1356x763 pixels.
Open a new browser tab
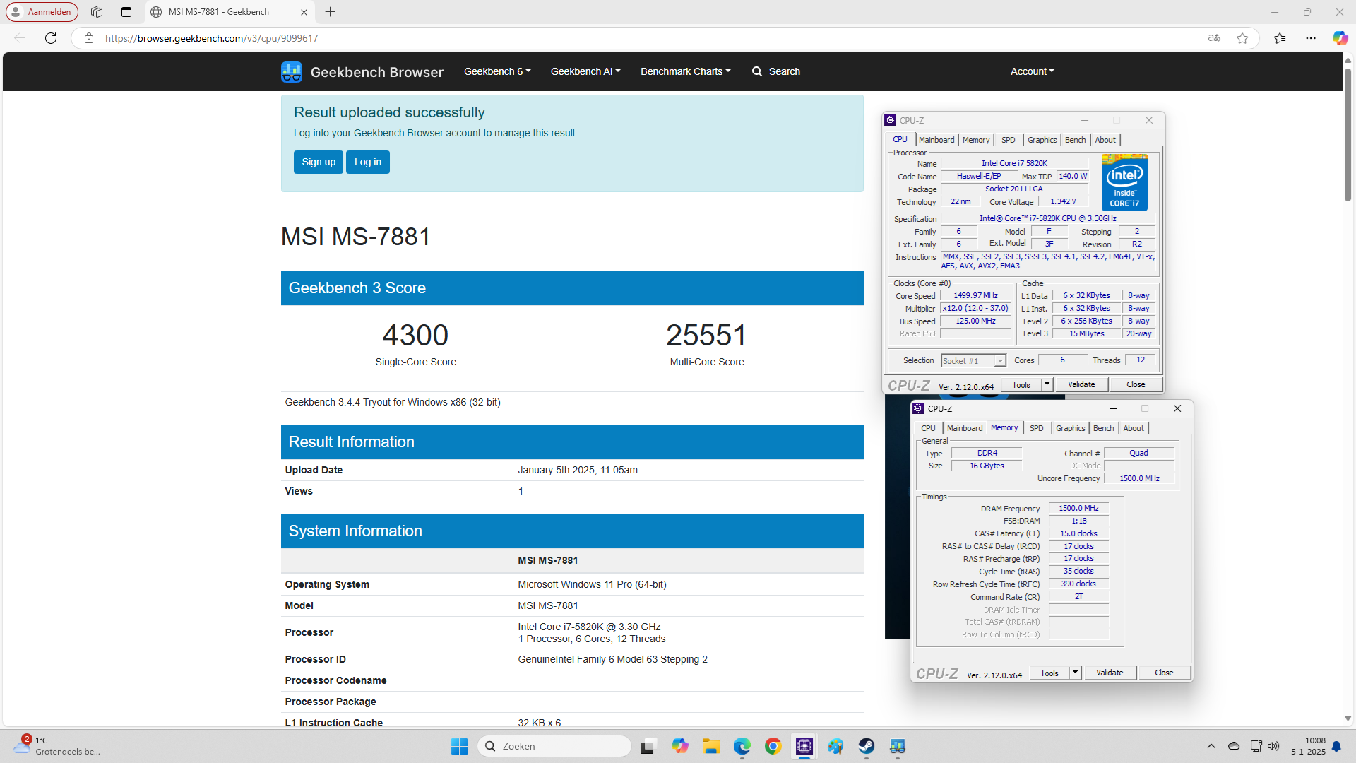[x=330, y=12]
